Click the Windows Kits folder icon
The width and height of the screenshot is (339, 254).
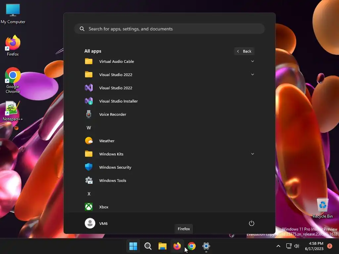click(x=89, y=154)
